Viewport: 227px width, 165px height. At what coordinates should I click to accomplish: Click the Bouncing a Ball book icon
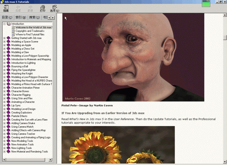pos(8,67)
